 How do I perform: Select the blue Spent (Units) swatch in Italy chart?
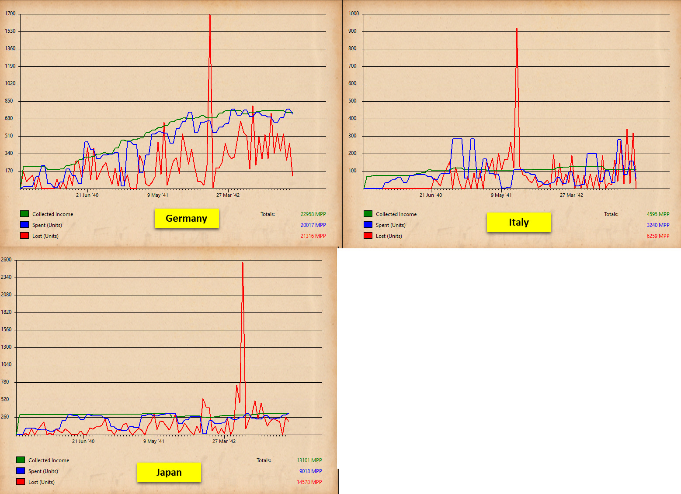point(368,225)
